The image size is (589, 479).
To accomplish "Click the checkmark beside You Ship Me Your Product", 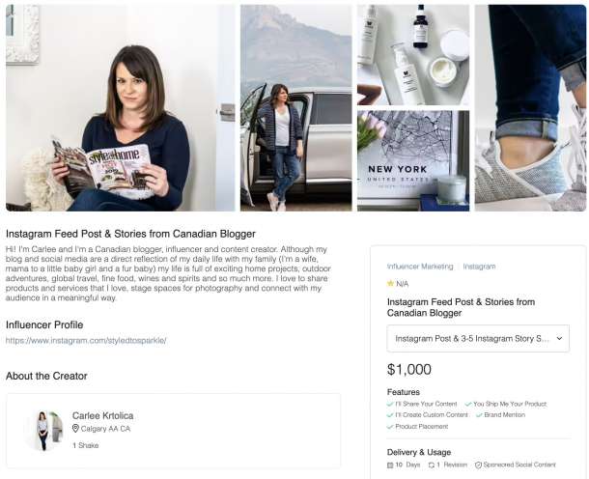I will pyautogui.click(x=468, y=405).
